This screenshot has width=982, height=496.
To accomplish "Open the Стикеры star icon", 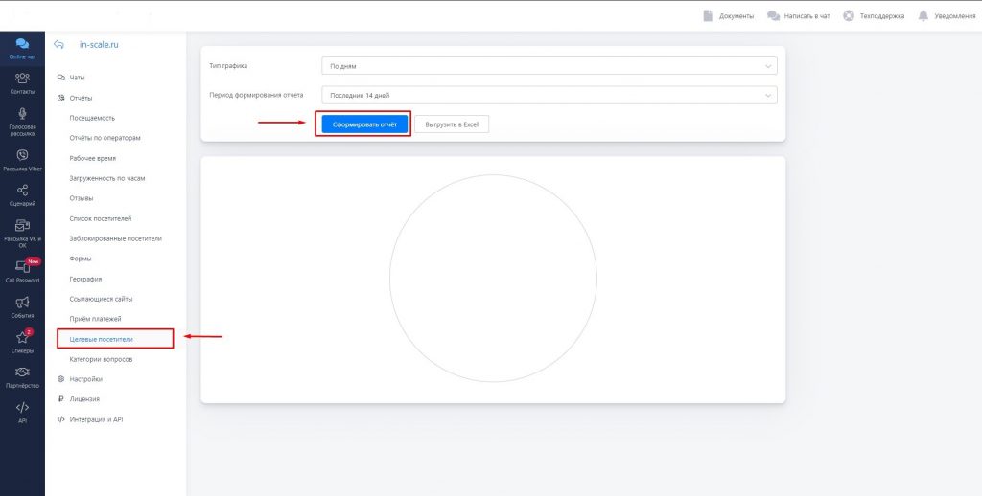I will point(22,338).
